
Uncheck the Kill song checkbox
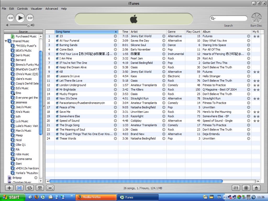(57, 72)
